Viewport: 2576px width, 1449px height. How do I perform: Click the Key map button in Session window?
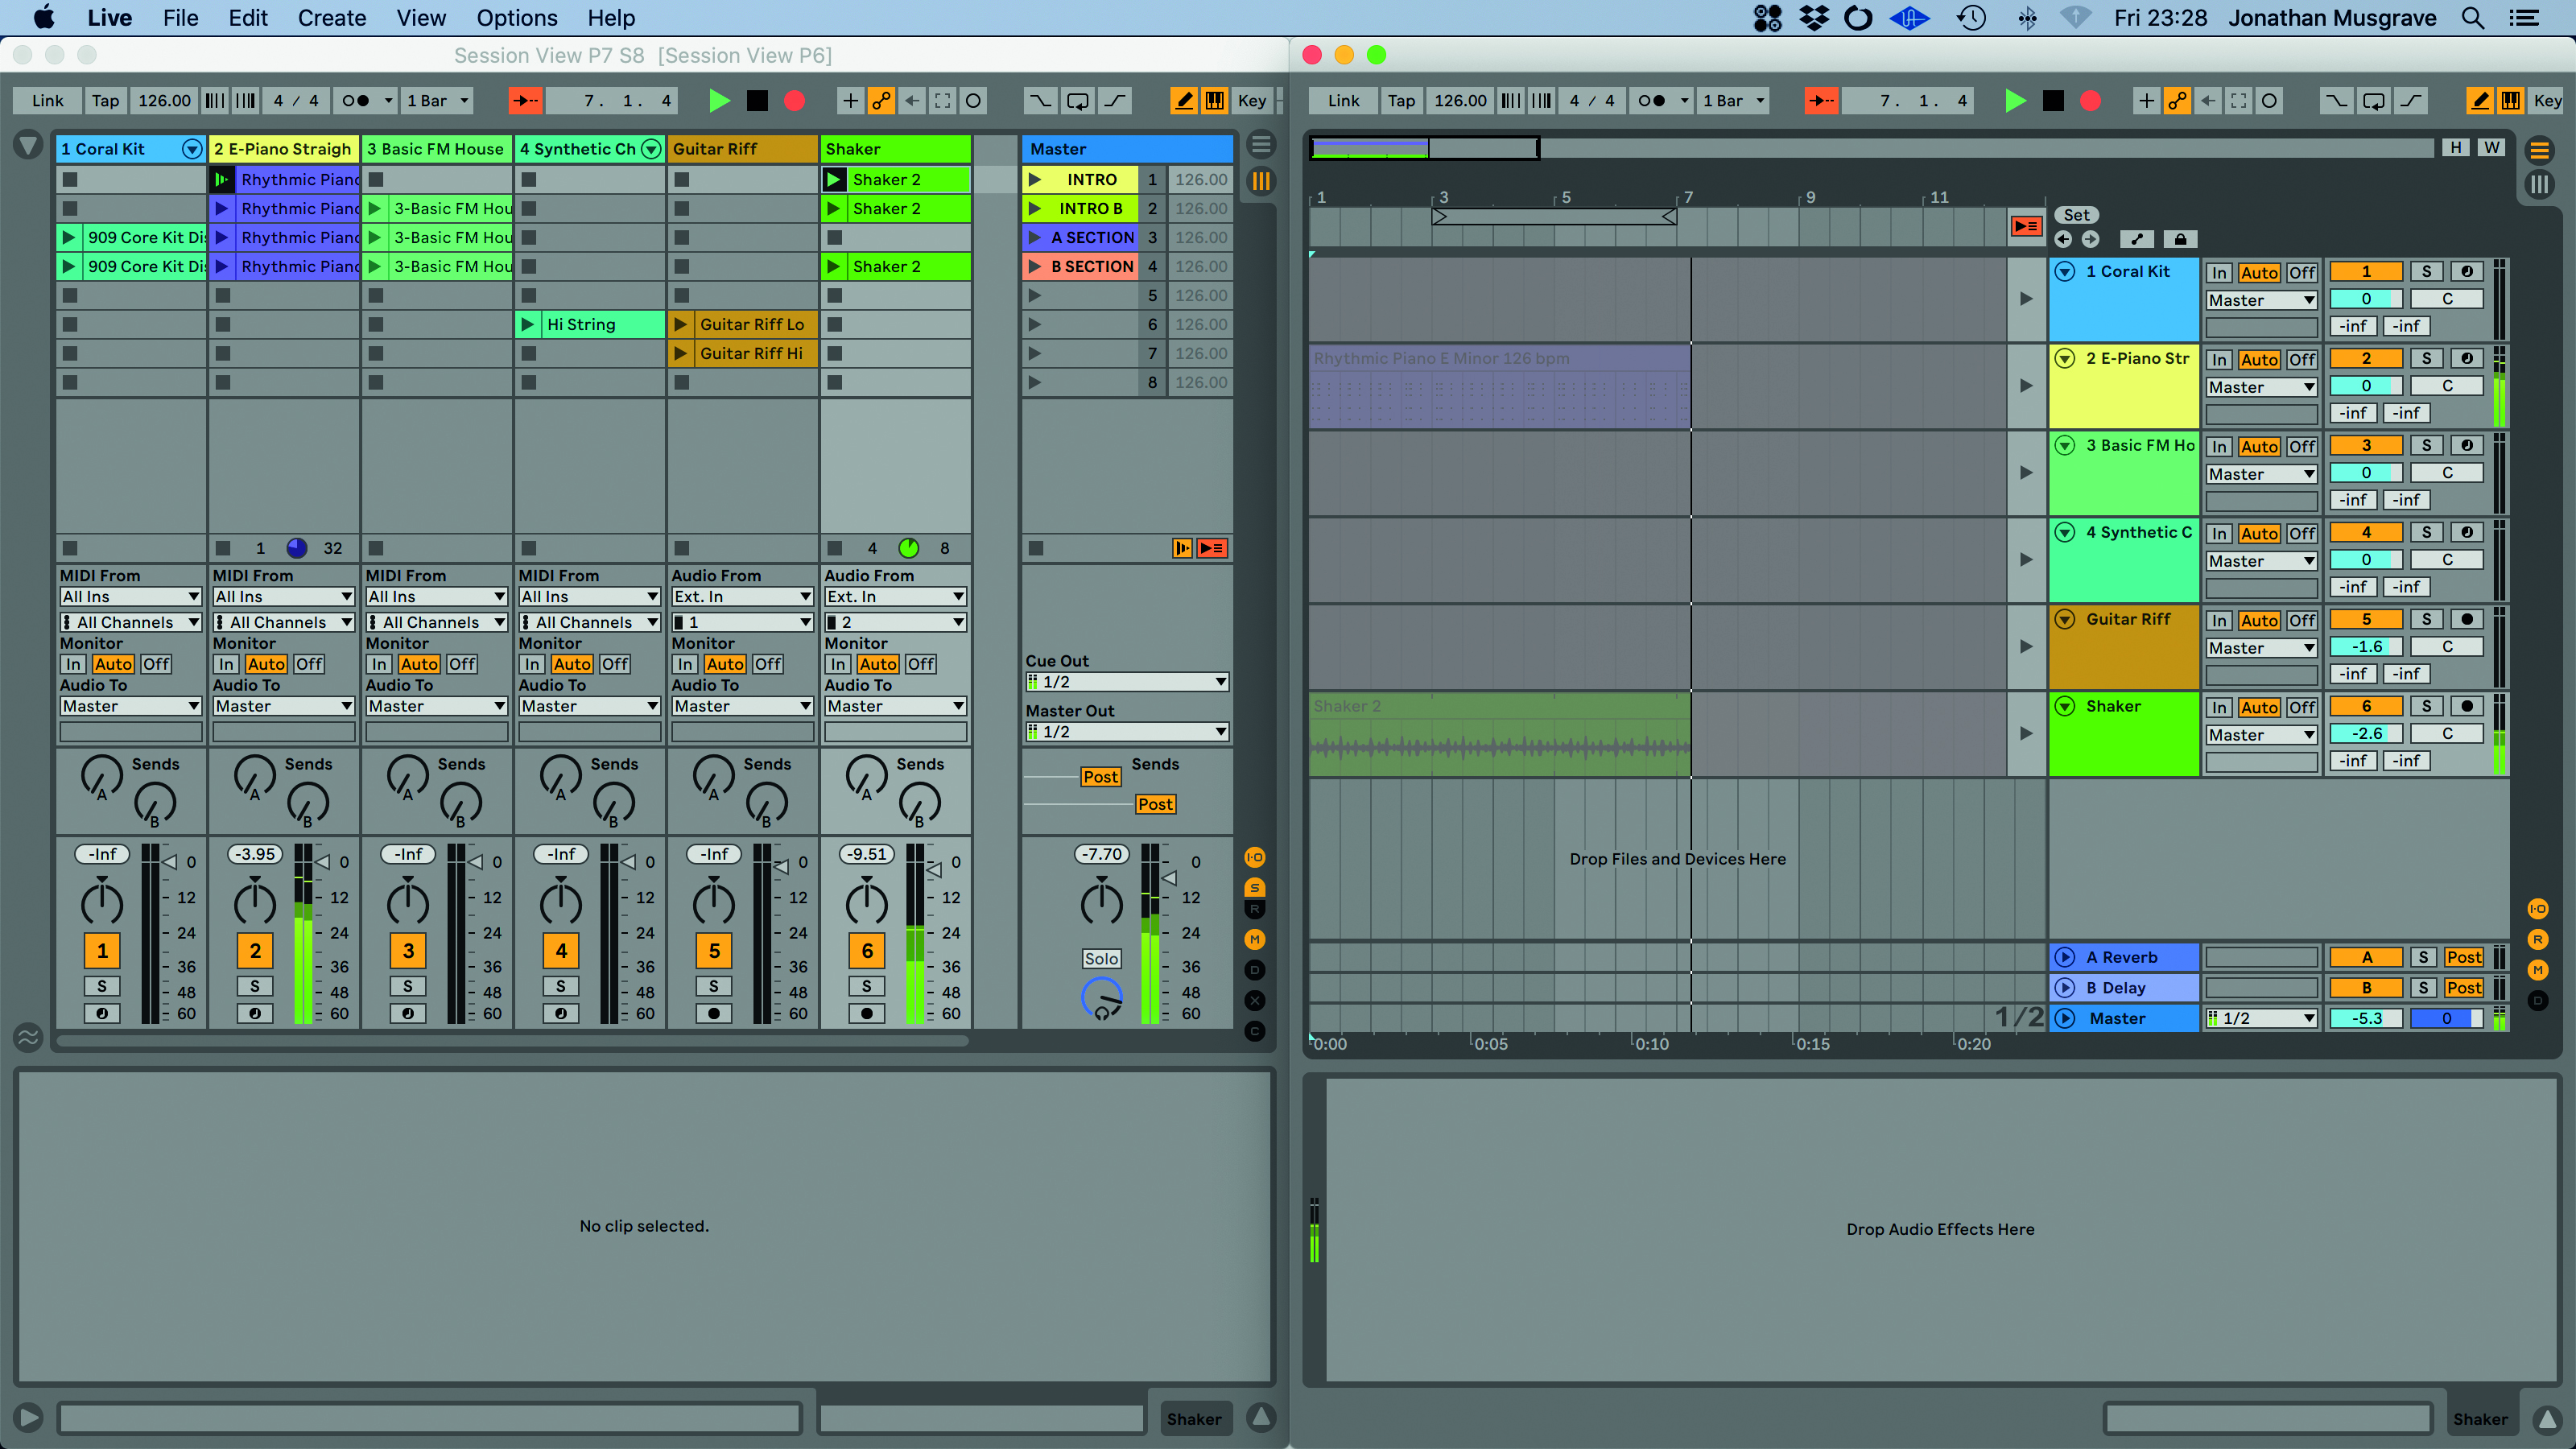[1251, 100]
